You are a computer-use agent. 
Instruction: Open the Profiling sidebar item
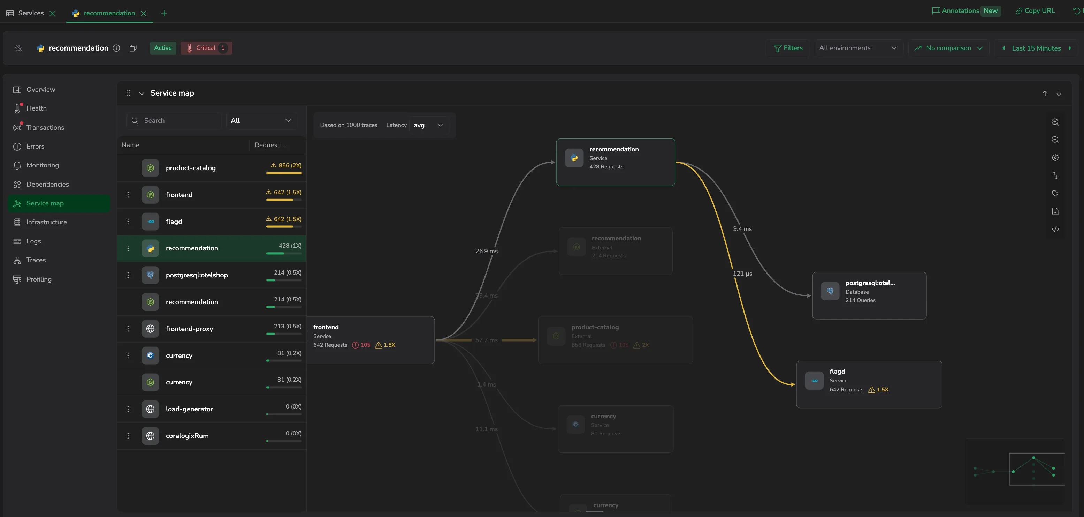click(59, 279)
